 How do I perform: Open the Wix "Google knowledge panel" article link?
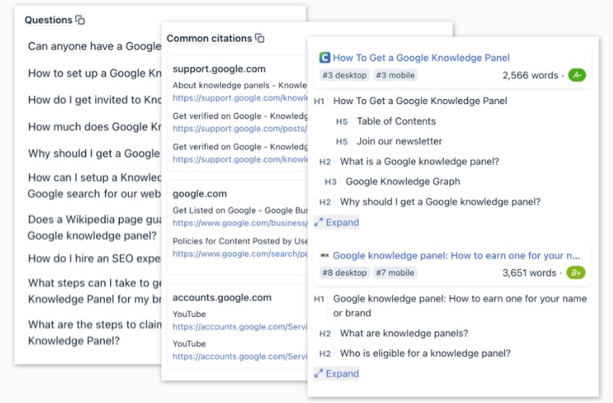tap(456, 255)
